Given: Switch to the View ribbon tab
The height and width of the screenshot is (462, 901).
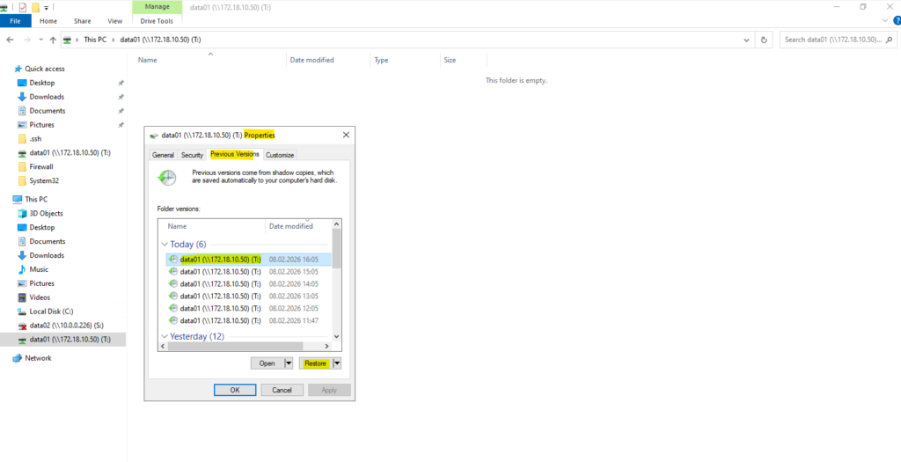Looking at the screenshot, I should (115, 21).
